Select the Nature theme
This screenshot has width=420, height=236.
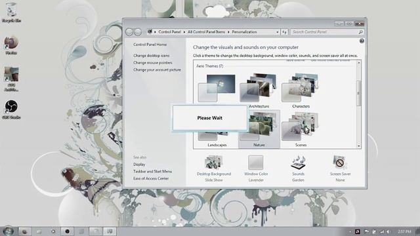259,129
